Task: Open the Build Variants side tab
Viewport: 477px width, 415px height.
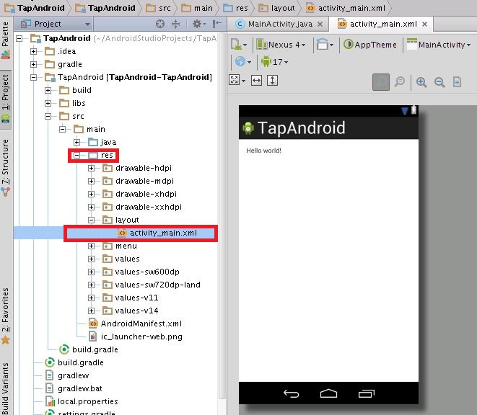Action: [6, 388]
